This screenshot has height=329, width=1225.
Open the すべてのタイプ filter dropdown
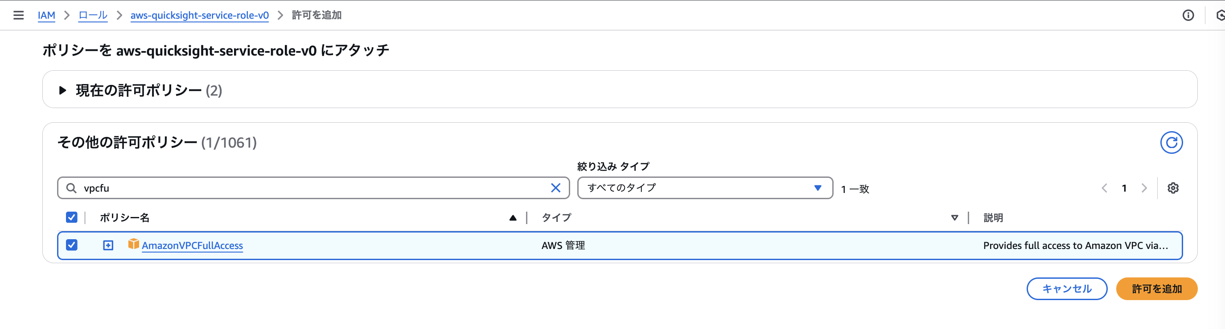pyautogui.click(x=705, y=188)
